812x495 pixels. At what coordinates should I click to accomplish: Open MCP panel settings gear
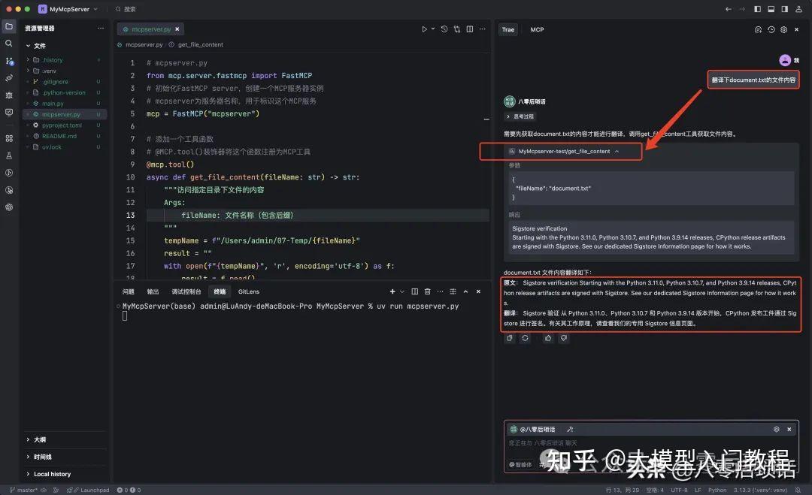pos(784,29)
